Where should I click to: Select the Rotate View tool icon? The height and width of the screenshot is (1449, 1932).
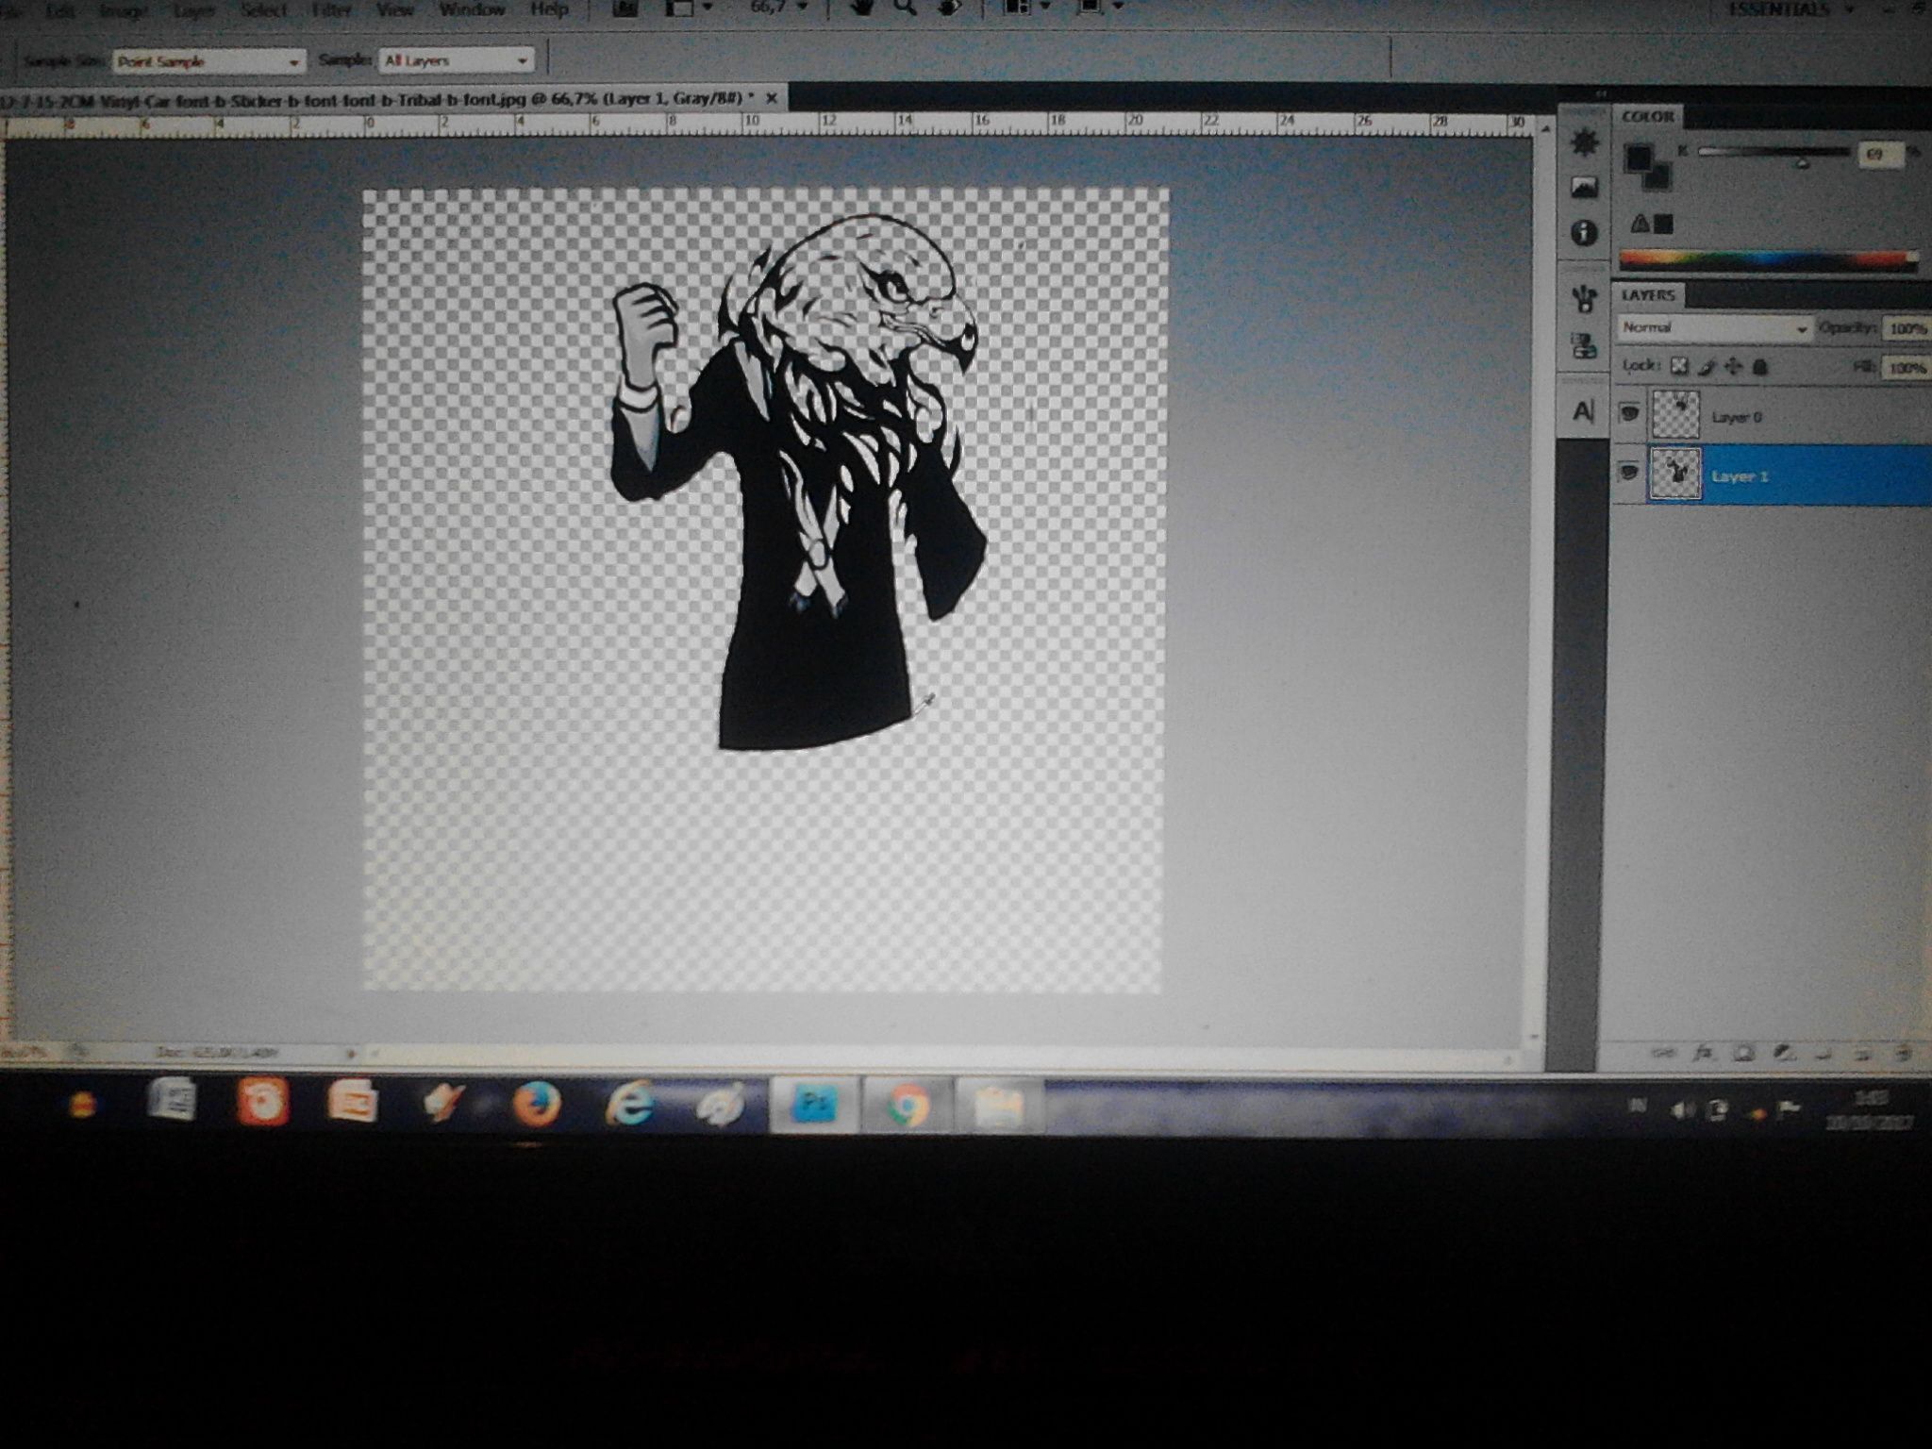[948, 8]
